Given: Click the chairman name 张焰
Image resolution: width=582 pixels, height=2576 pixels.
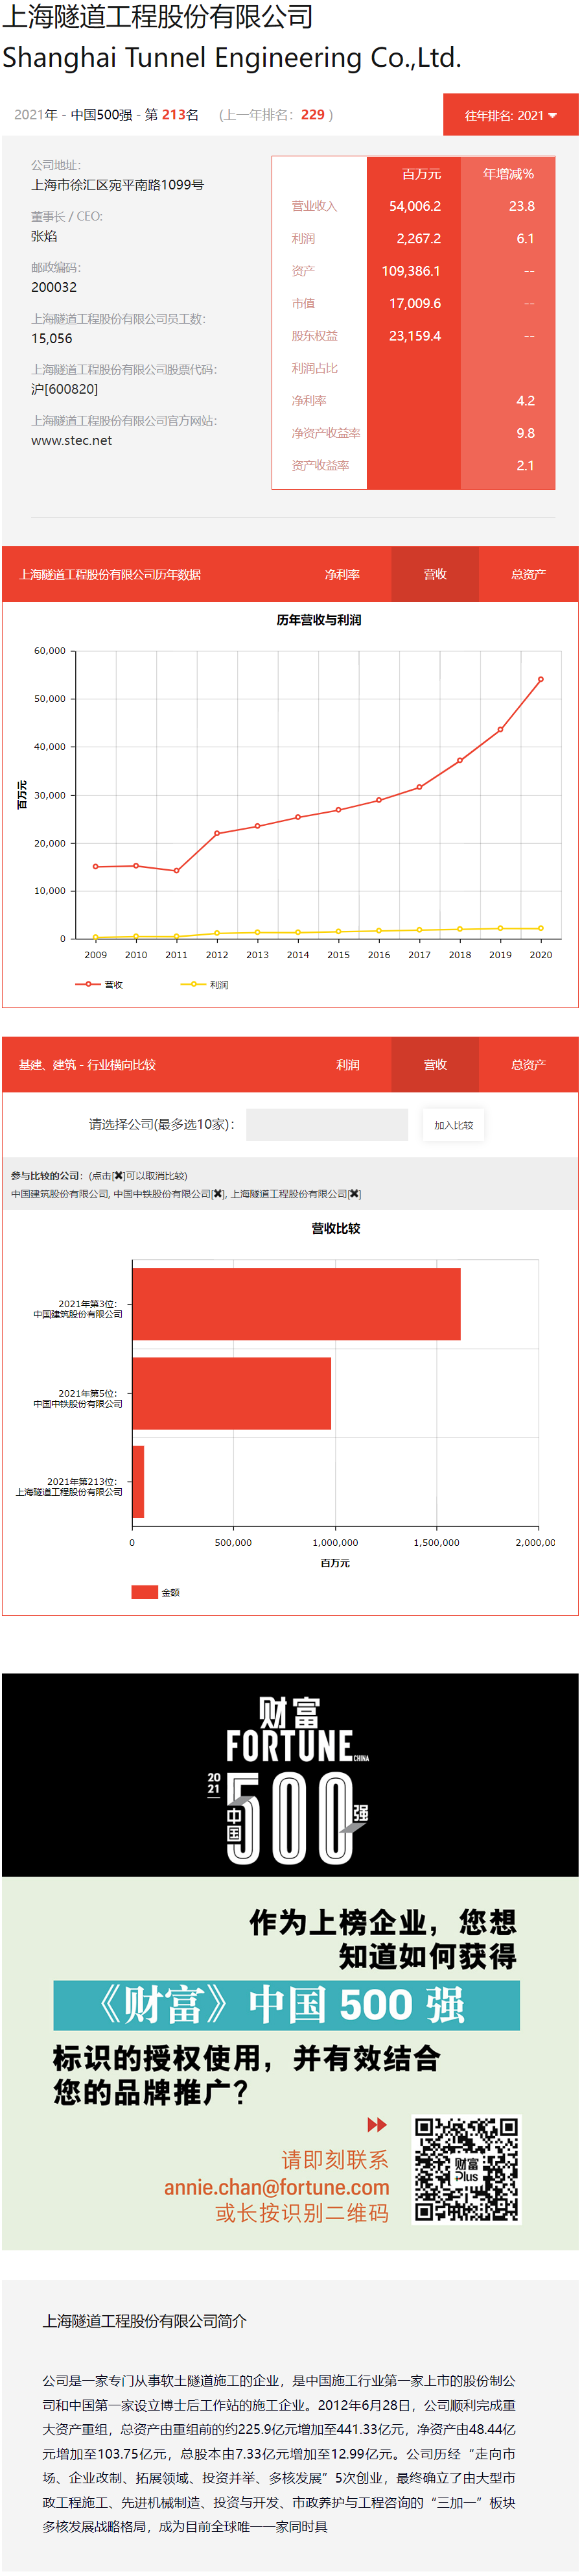Looking at the screenshot, I should click(x=44, y=237).
